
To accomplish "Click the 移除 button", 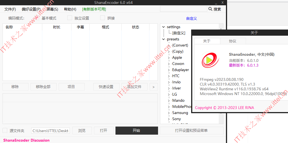I will pyautogui.click(x=15, y=87).
